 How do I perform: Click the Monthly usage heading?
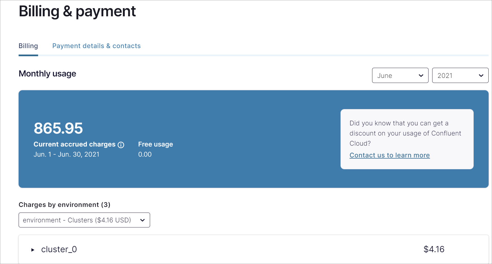[47, 74]
